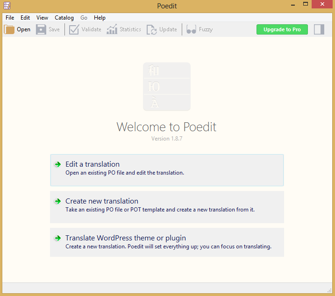Maximize the Poedit window

pos(306,4)
